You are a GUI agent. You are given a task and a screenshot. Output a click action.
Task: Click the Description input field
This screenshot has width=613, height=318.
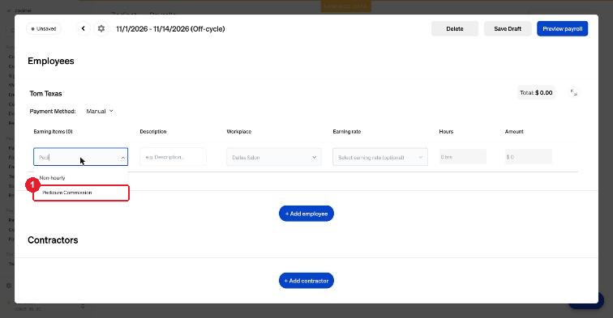pyautogui.click(x=173, y=157)
